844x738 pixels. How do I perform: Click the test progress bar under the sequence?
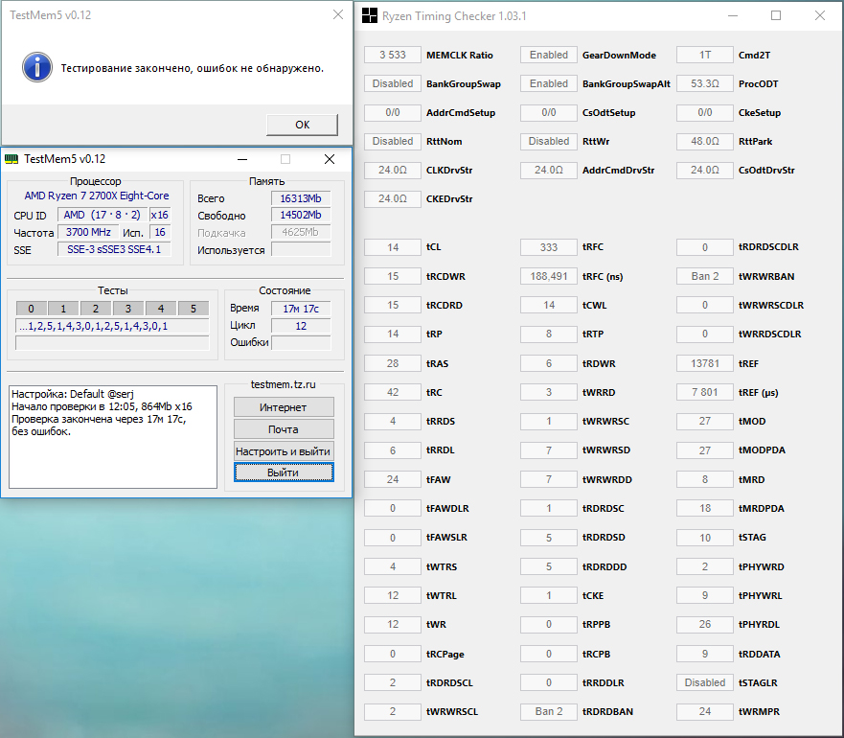tap(112, 343)
